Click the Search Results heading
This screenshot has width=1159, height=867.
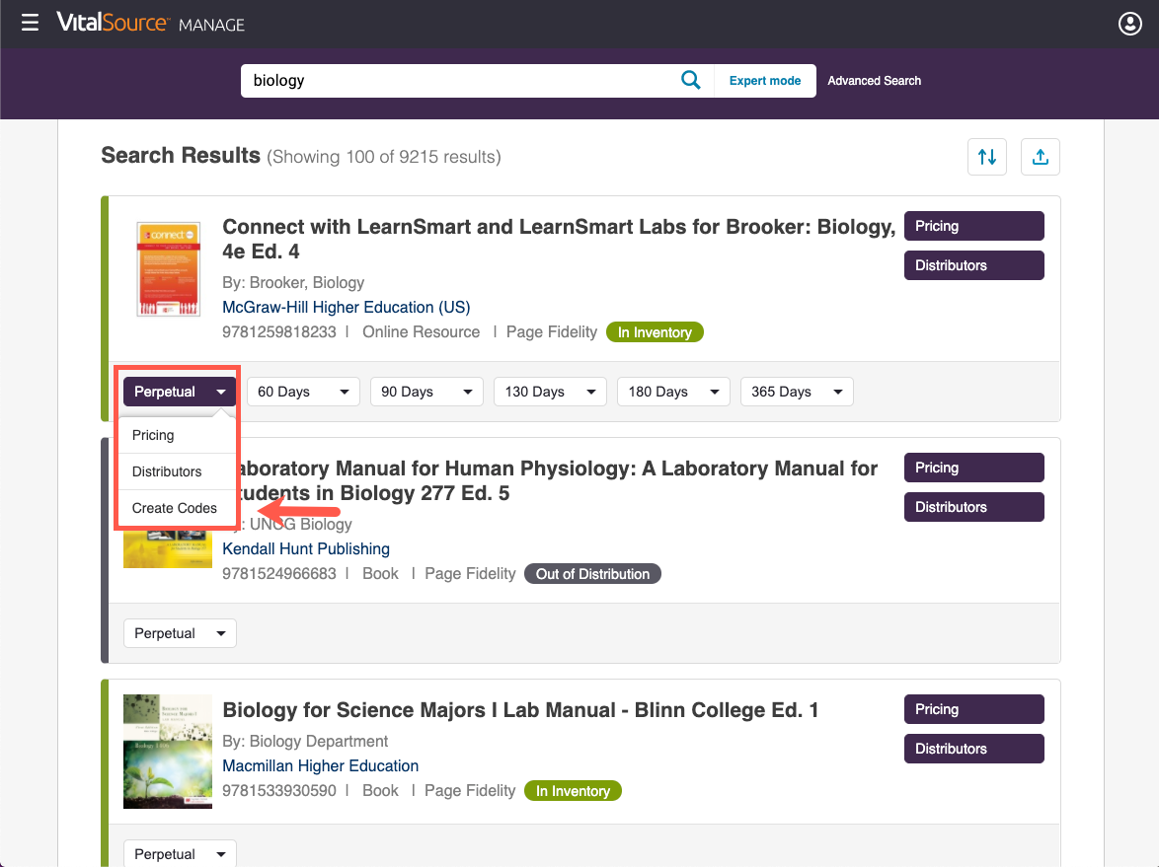[181, 155]
